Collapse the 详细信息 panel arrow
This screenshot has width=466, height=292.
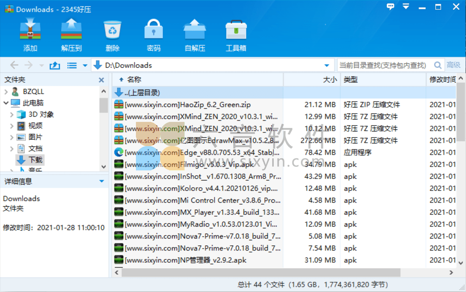coord(101,181)
